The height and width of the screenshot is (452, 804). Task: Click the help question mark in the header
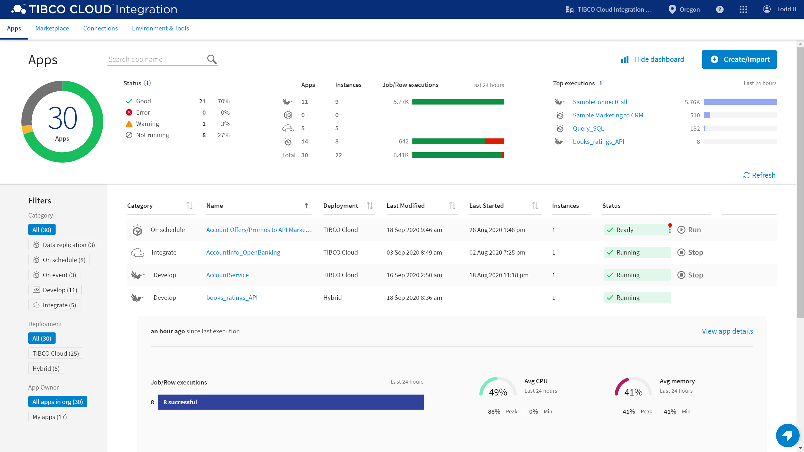720,9
